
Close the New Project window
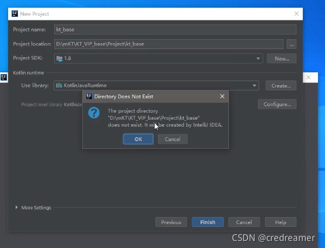[296, 13]
